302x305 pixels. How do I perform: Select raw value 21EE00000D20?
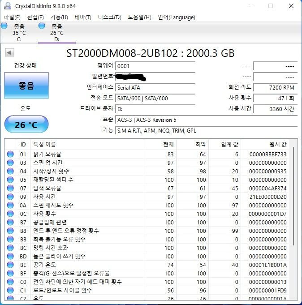[x=268, y=197]
